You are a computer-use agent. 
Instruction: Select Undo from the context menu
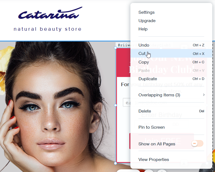[171, 45]
